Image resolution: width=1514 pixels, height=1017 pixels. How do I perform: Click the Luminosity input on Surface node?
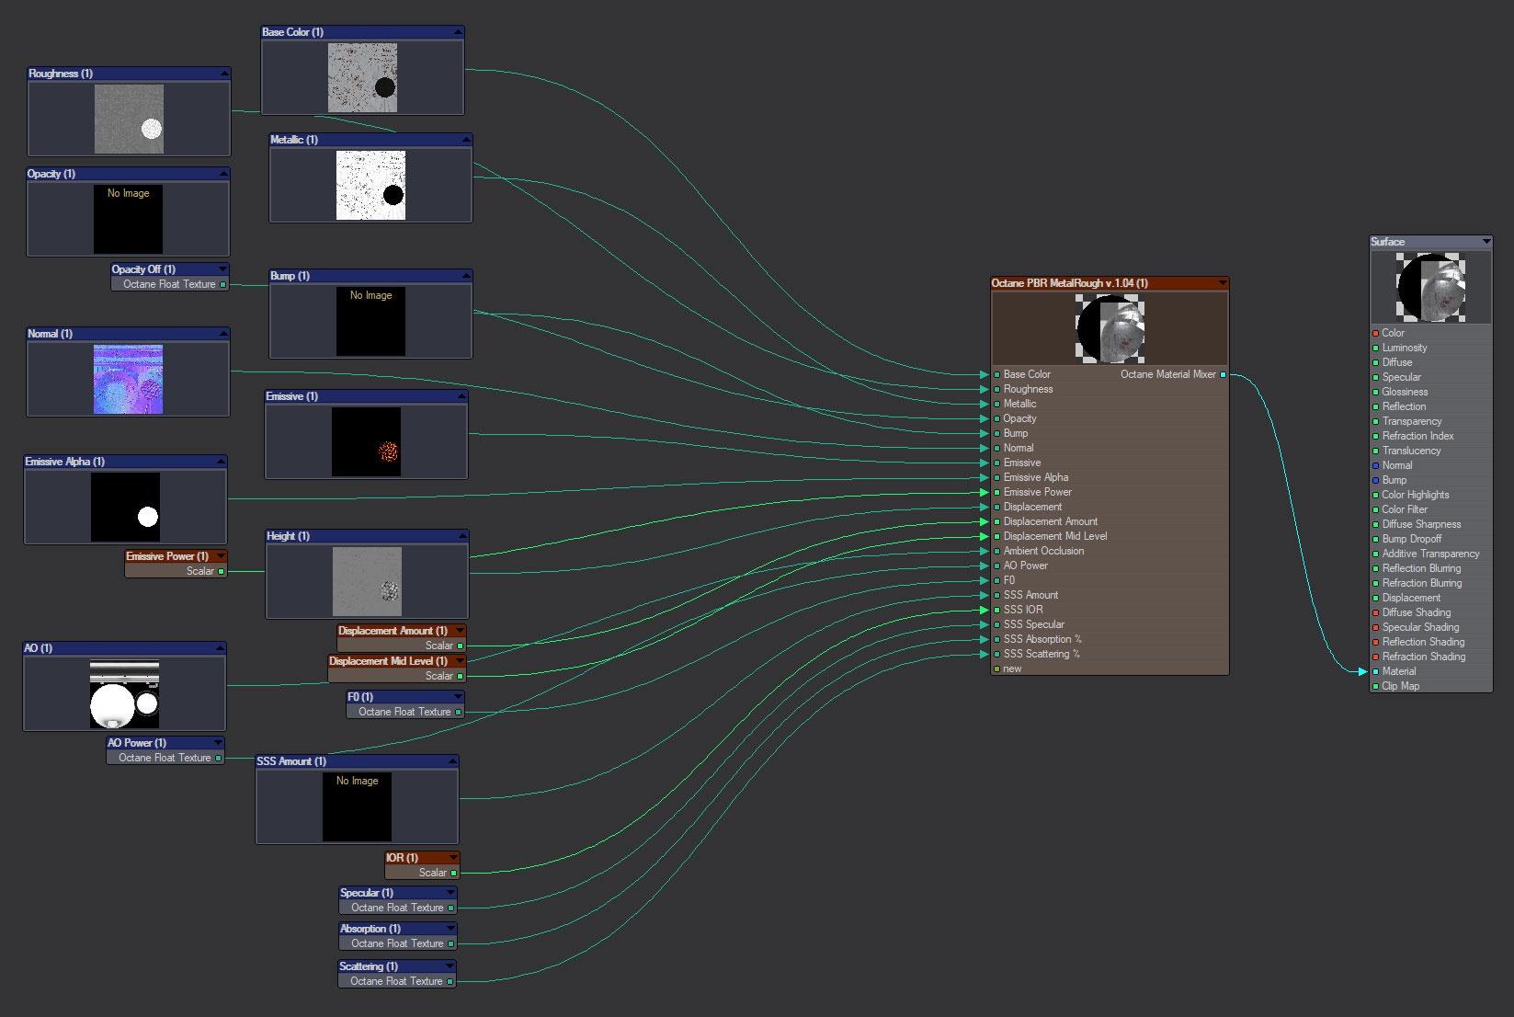pos(1376,349)
